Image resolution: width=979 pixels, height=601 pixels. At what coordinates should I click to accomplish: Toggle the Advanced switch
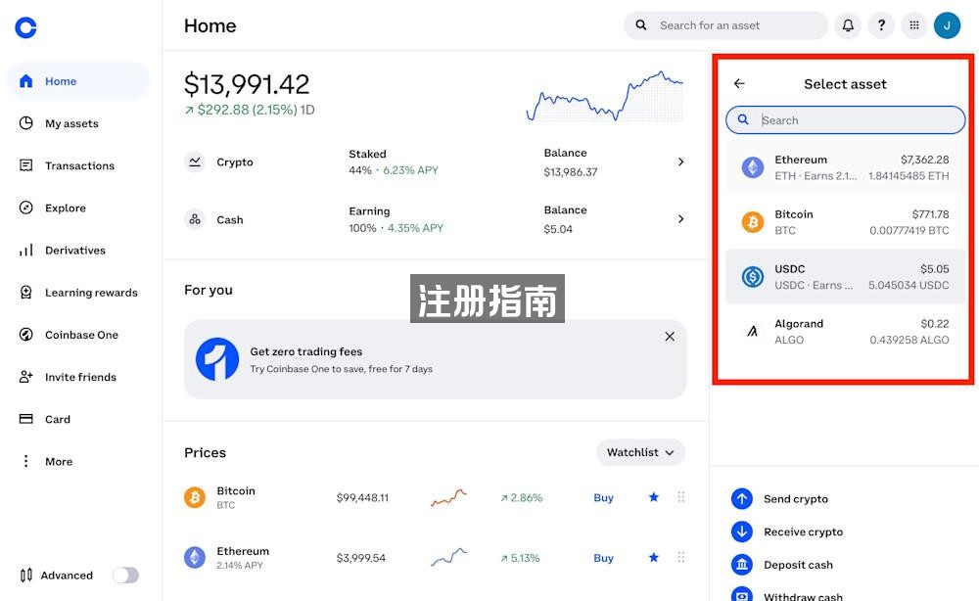click(x=125, y=575)
